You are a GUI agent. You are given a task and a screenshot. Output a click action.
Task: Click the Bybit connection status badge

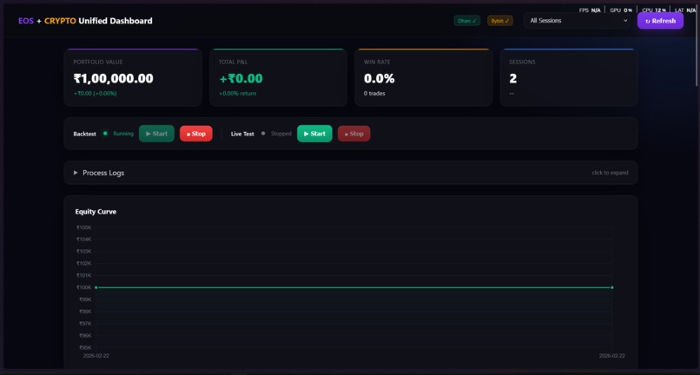tap(500, 21)
